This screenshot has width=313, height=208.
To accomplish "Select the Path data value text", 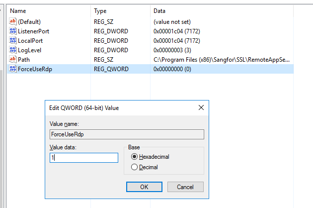I will coord(222,60).
